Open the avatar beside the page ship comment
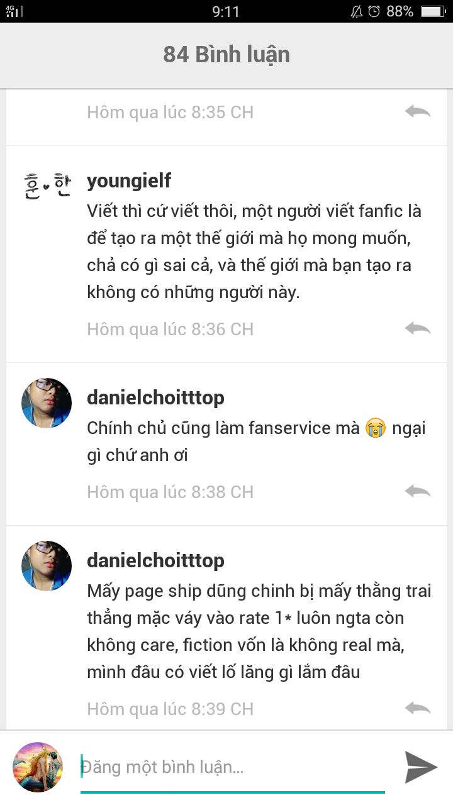 47,566
